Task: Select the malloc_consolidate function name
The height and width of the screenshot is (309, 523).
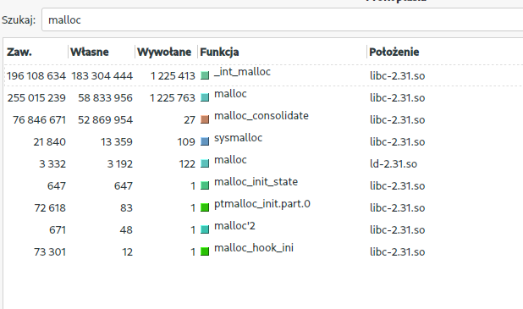Action: [x=261, y=116]
